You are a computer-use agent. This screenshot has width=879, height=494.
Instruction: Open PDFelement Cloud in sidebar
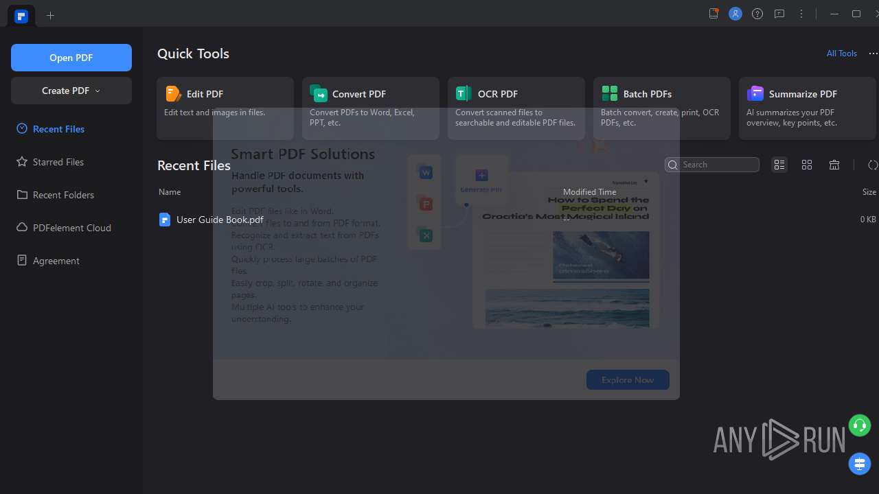(x=71, y=228)
